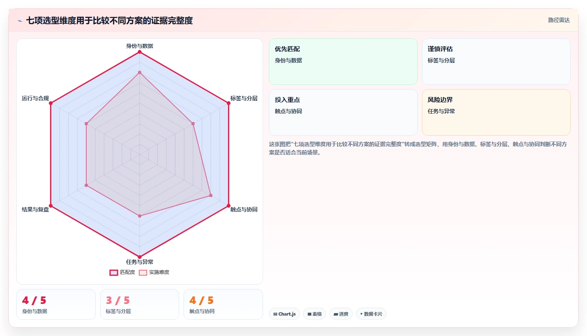Click the 触点与协同 radar axis label
This screenshot has width=587, height=336.
tap(244, 209)
